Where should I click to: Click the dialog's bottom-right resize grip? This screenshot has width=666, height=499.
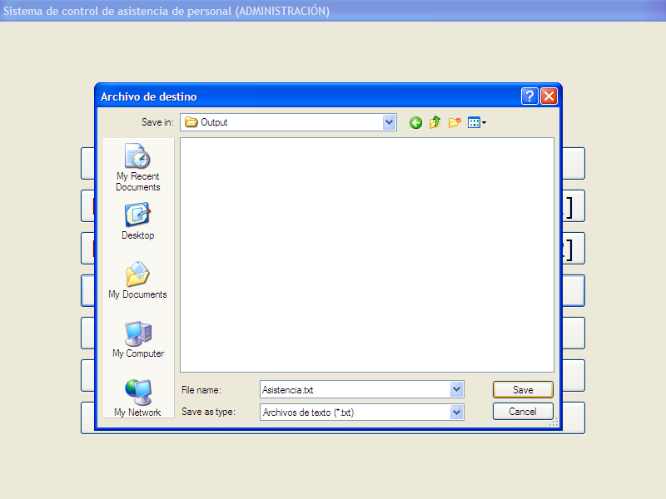554,423
